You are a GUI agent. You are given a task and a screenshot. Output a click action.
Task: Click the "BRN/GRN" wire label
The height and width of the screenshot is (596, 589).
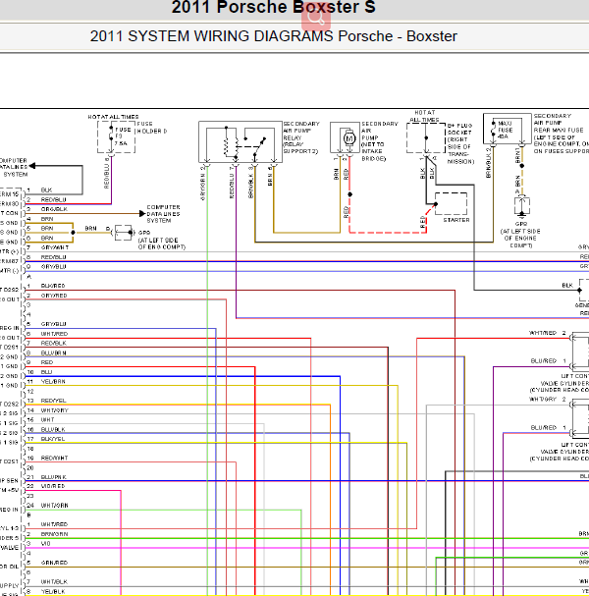point(54,534)
